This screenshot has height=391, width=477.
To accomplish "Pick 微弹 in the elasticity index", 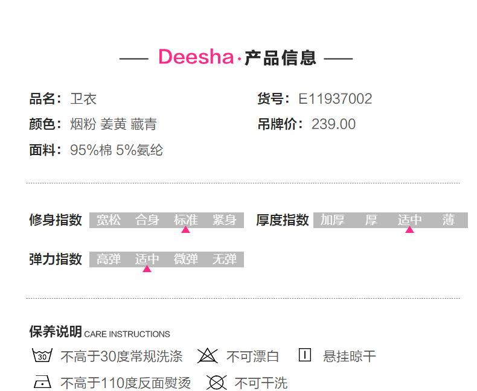I will [186, 259].
